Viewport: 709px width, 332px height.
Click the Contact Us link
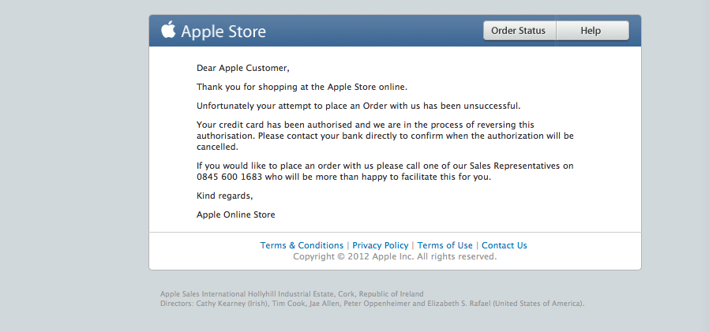[505, 245]
